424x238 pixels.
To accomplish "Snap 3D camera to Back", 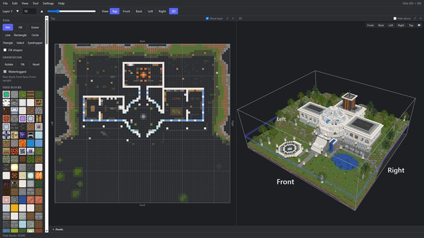I will coord(381,25).
